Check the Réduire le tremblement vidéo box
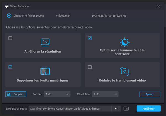166x116 pixels. [x=90, y=67]
